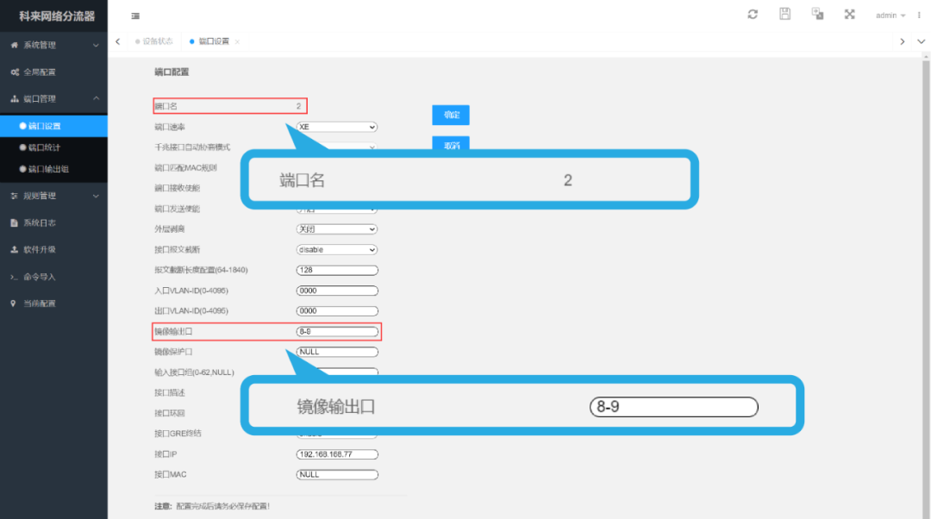
Task: Click the icon left of fullscreen
Action: pyautogui.click(x=817, y=15)
